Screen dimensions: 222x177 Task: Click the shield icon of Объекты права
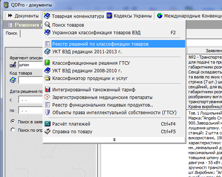click(47, 112)
